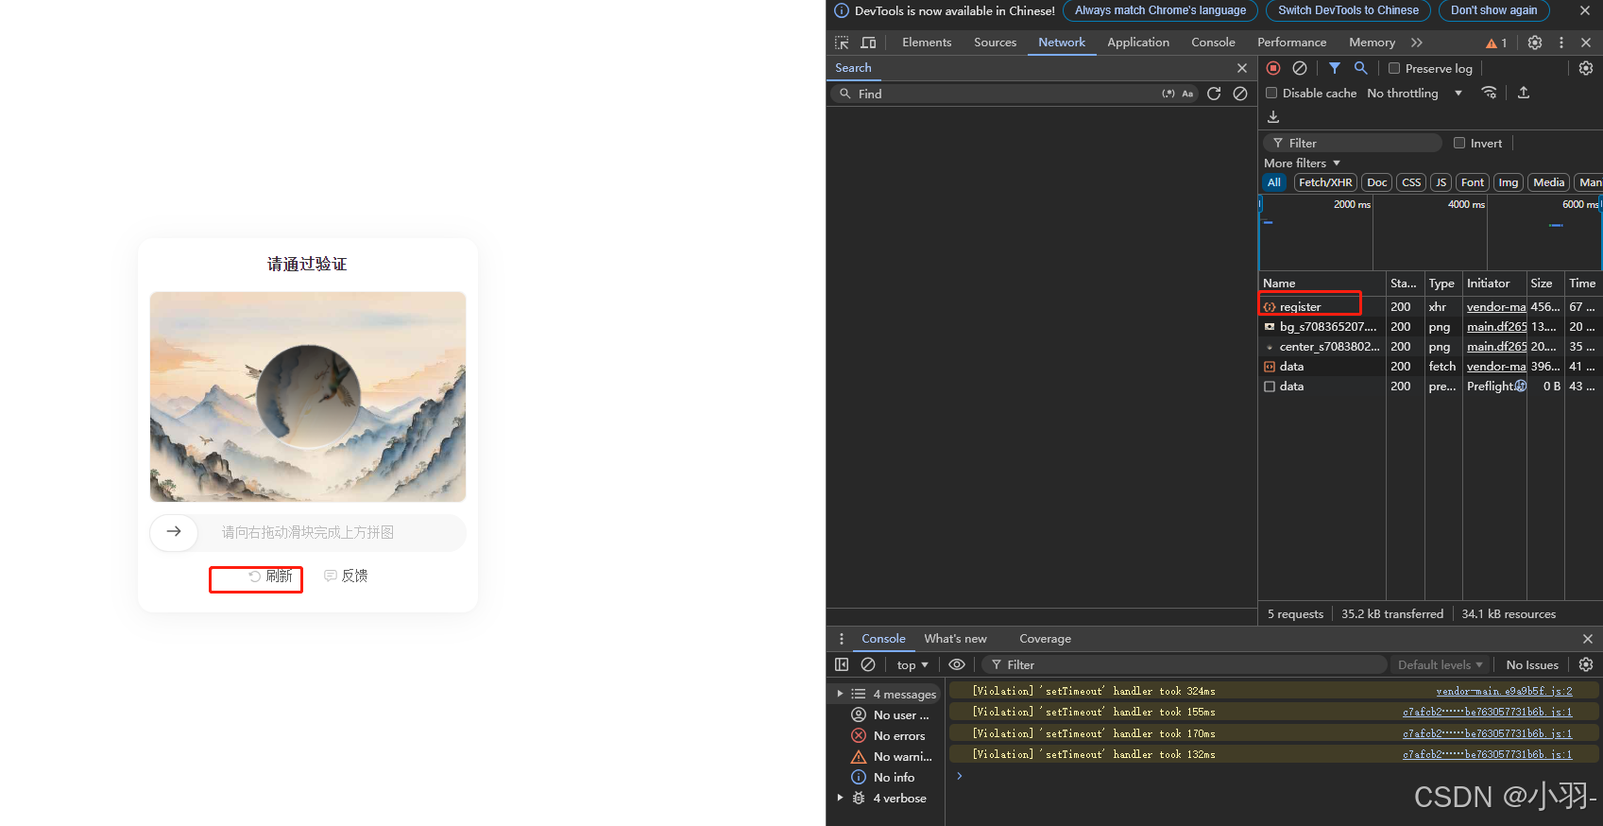Create a live expression eye icon
This screenshot has height=826, width=1603.
pos(957,664)
